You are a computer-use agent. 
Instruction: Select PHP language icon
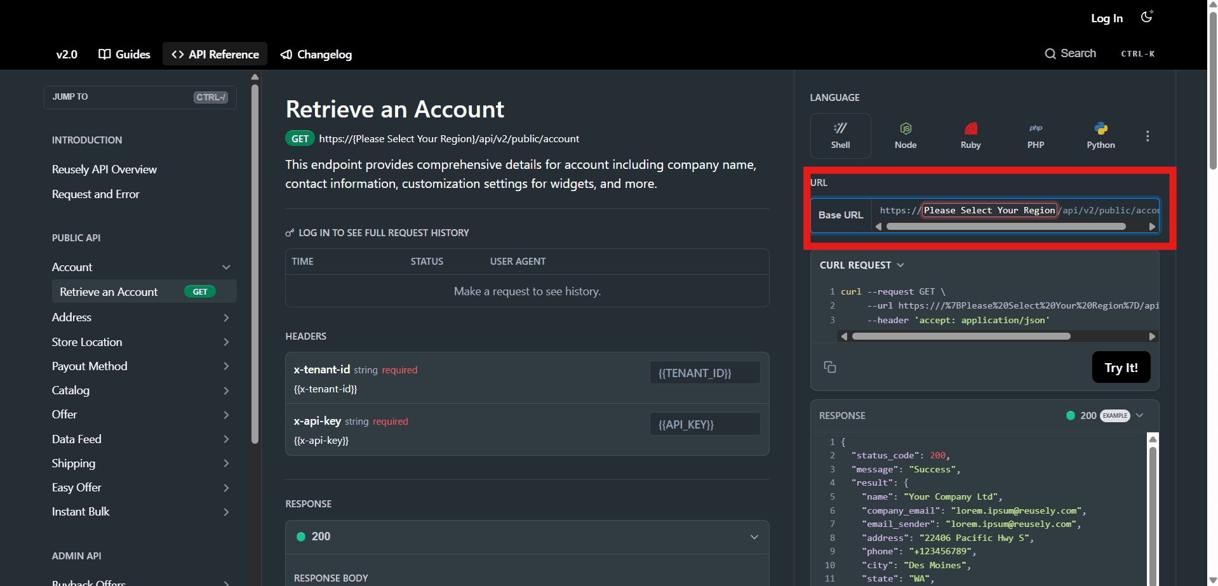[1036, 128]
